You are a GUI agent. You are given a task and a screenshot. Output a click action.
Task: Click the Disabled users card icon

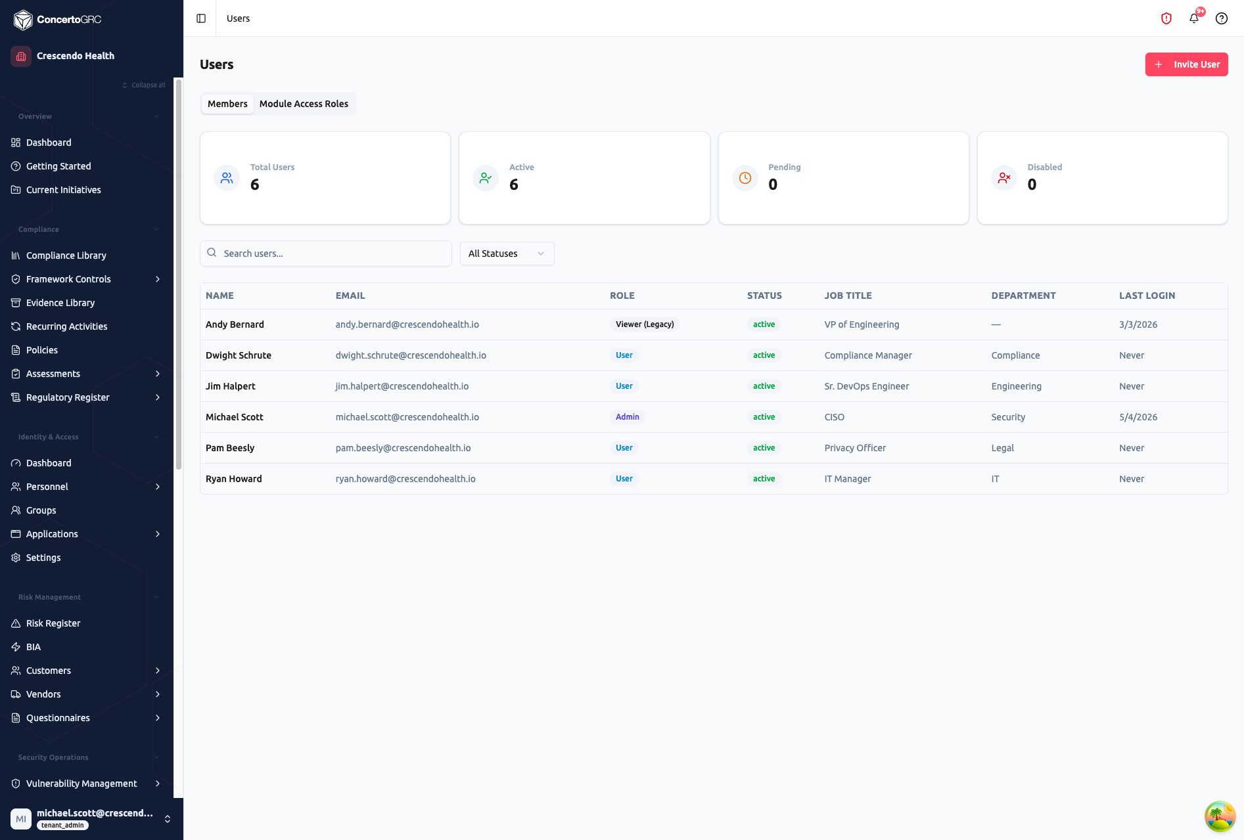click(1004, 178)
